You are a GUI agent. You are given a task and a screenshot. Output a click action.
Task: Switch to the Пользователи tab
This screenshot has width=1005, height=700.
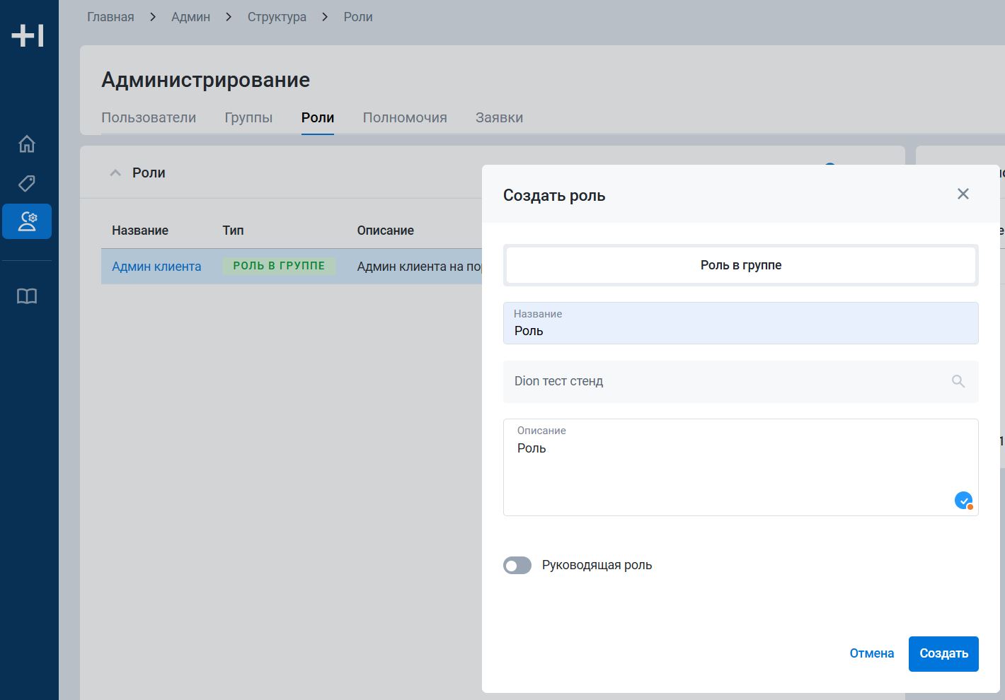pos(149,118)
